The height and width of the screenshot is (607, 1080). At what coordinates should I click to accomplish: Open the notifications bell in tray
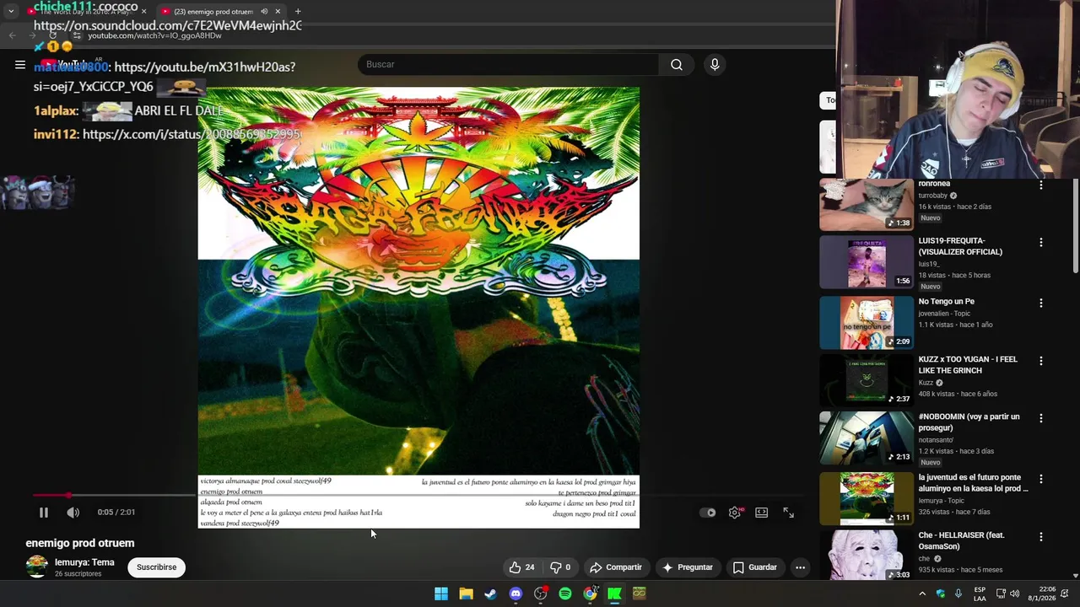pos(1065,594)
